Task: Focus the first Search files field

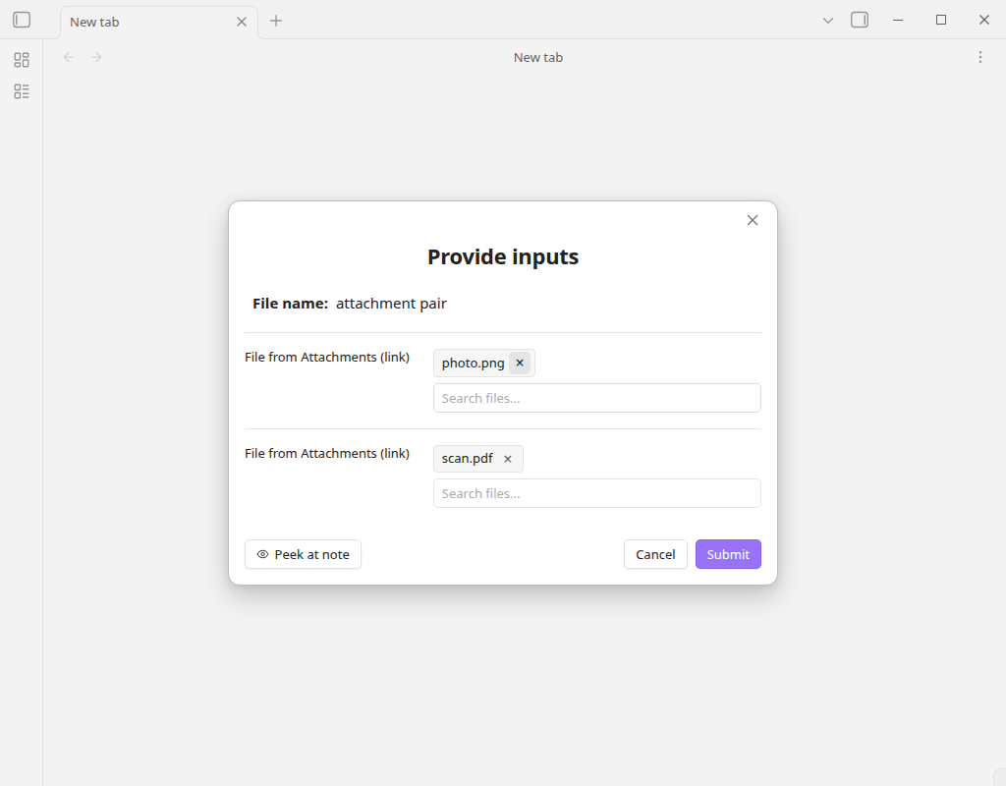Action: coord(597,398)
